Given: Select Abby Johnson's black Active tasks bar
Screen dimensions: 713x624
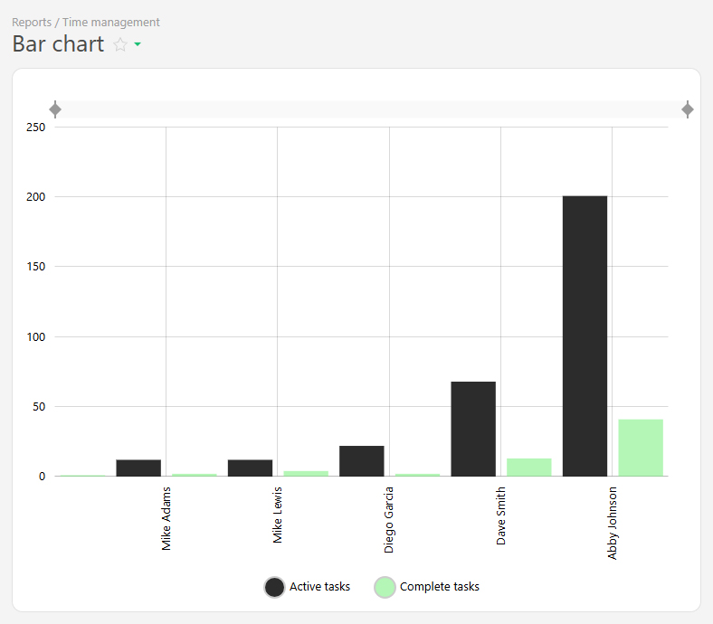Looking at the screenshot, I should pos(585,336).
